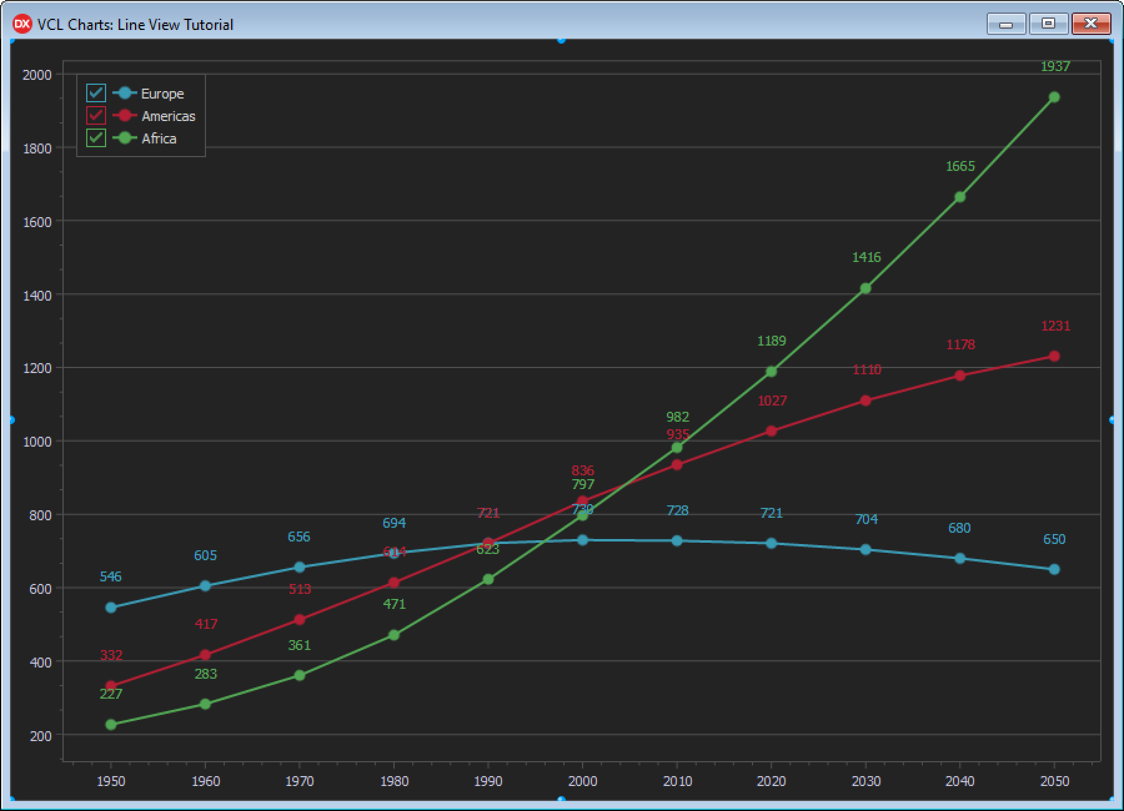Click the Africa point labeled 1416
Image resolution: width=1124 pixels, height=811 pixels.
(x=865, y=288)
